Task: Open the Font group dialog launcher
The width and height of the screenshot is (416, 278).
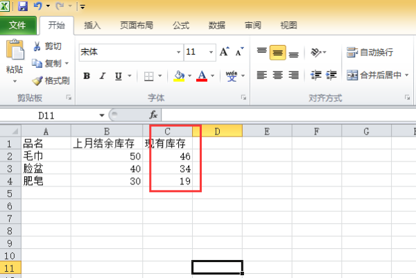Action: coord(243,98)
